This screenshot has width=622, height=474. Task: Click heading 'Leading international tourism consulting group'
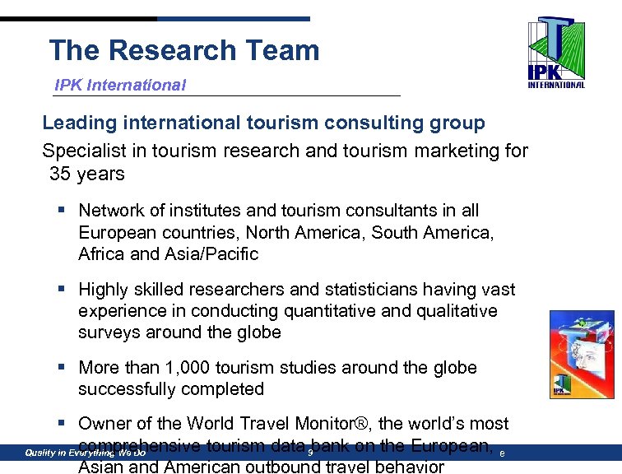pyautogui.click(x=264, y=123)
